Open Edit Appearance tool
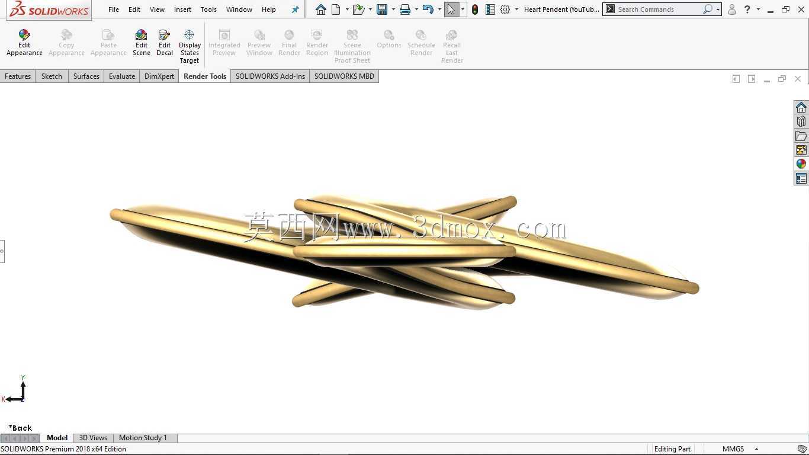Image resolution: width=809 pixels, height=455 pixels. [24, 43]
